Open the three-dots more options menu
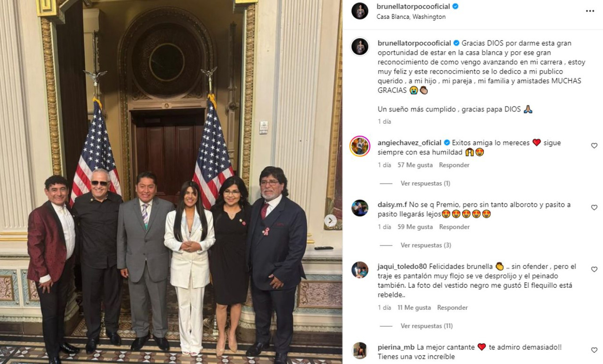603x364 pixels. tap(590, 11)
